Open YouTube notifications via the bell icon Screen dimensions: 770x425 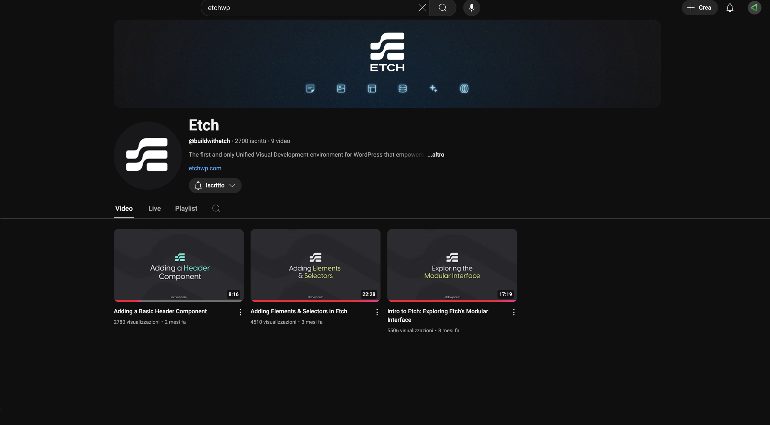click(x=730, y=8)
